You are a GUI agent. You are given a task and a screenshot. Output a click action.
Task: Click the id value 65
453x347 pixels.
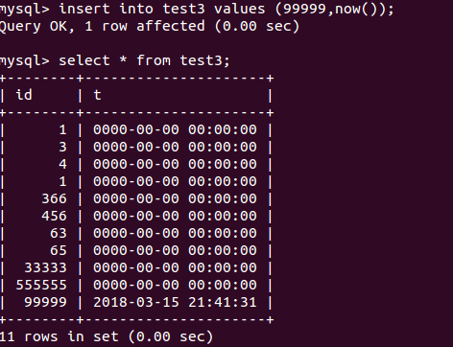[x=59, y=250]
